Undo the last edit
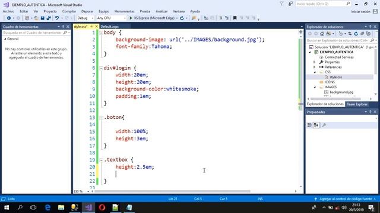This screenshot has height=213, width=380. [57, 18]
